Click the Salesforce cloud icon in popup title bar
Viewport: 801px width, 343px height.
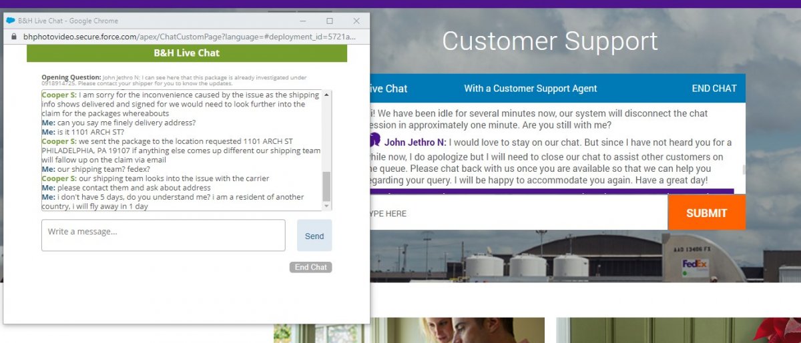tap(11, 21)
